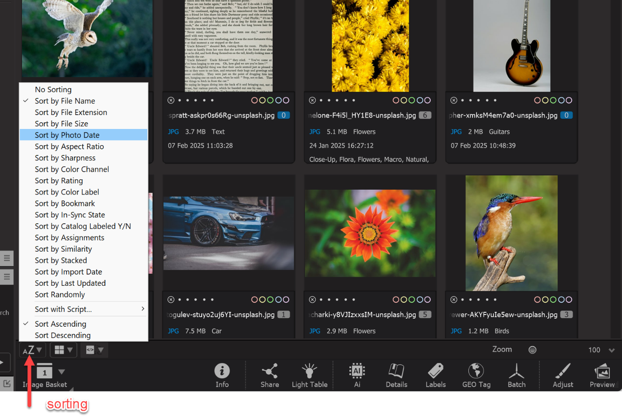Open the script code dropdown
622x417 pixels.
tap(94, 350)
